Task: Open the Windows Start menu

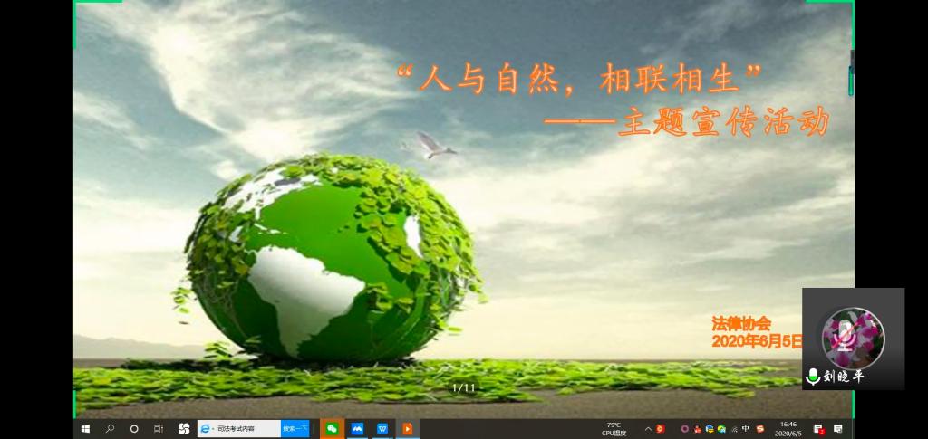Action: pos(85,428)
